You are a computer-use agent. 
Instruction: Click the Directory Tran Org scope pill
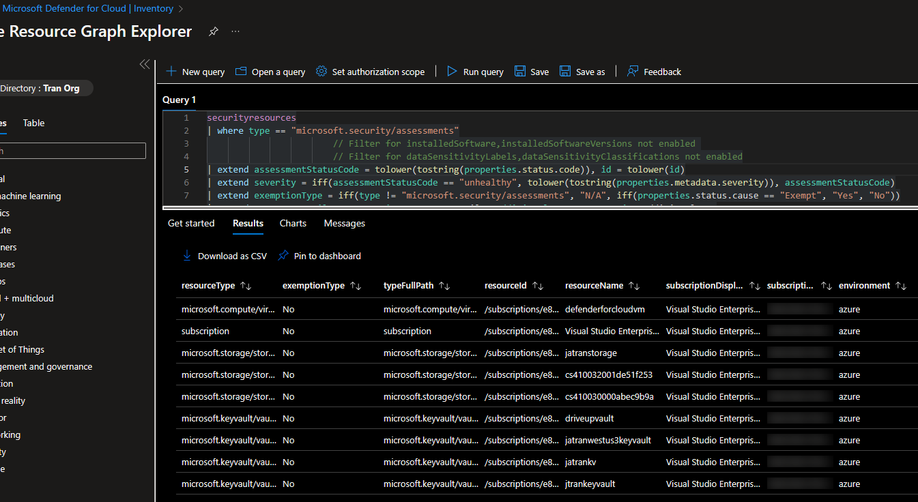coord(45,88)
